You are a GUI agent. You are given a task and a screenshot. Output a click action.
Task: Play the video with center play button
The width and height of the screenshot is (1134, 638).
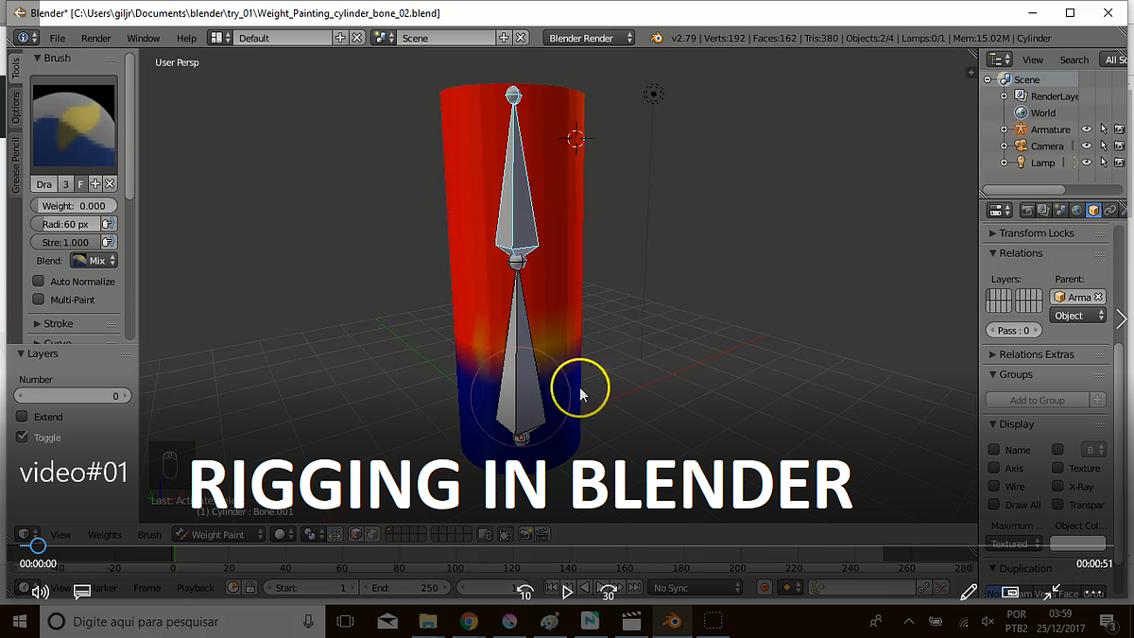(x=567, y=593)
